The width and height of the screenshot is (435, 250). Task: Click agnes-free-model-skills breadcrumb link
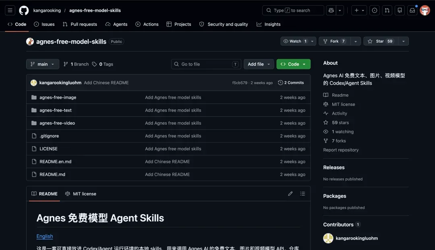tap(95, 10)
